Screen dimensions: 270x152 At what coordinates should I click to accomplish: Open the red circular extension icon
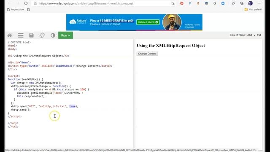pos(182,3)
